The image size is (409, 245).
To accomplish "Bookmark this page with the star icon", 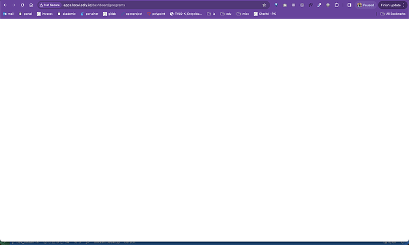I will click(x=264, y=5).
